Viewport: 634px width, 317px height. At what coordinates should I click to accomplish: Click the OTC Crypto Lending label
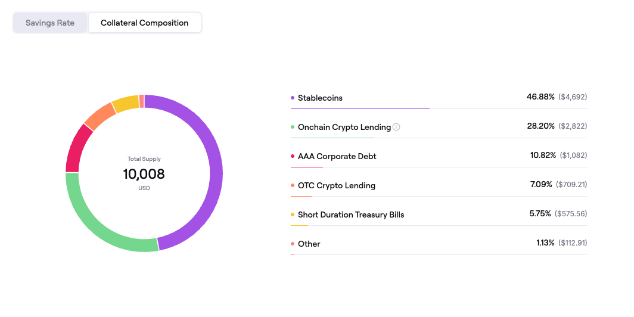pyautogui.click(x=336, y=185)
